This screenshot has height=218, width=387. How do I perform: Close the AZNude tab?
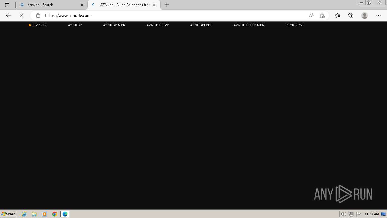pos(154,5)
